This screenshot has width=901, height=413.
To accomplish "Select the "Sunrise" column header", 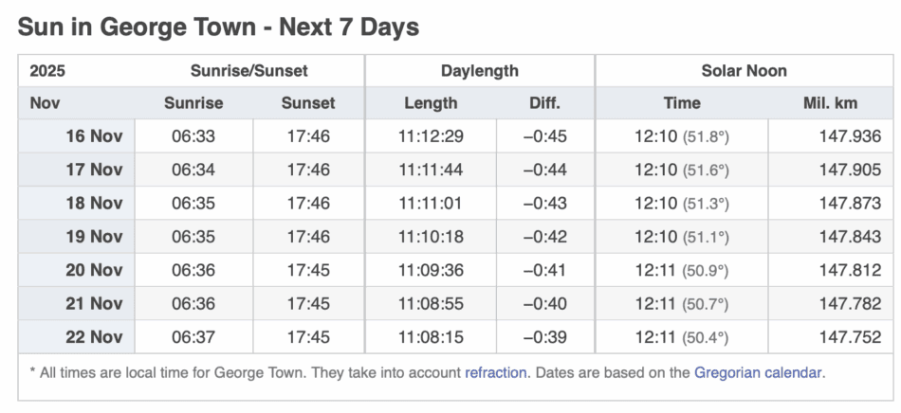I will 193,103.
